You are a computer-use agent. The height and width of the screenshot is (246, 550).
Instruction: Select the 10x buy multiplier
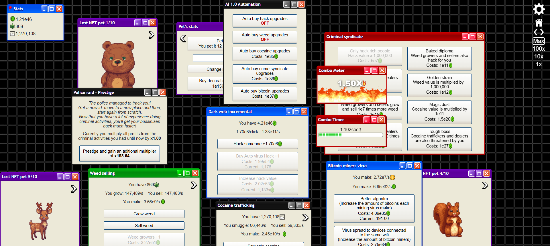pyautogui.click(x=539, y=56)
